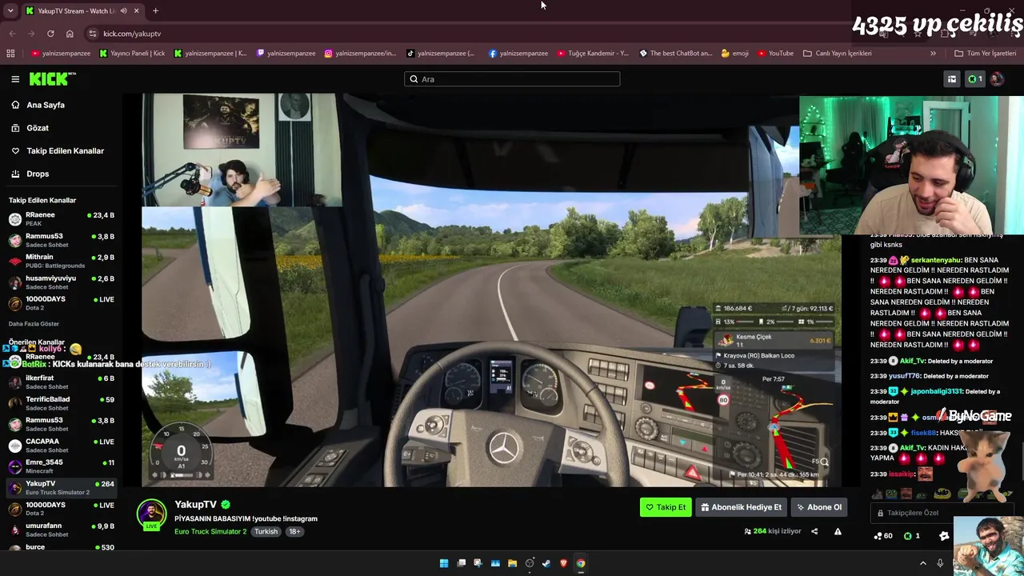This screenshot has width=1024, height=576.
Task: Show hidden system tray icons
Action: [922, 563]
